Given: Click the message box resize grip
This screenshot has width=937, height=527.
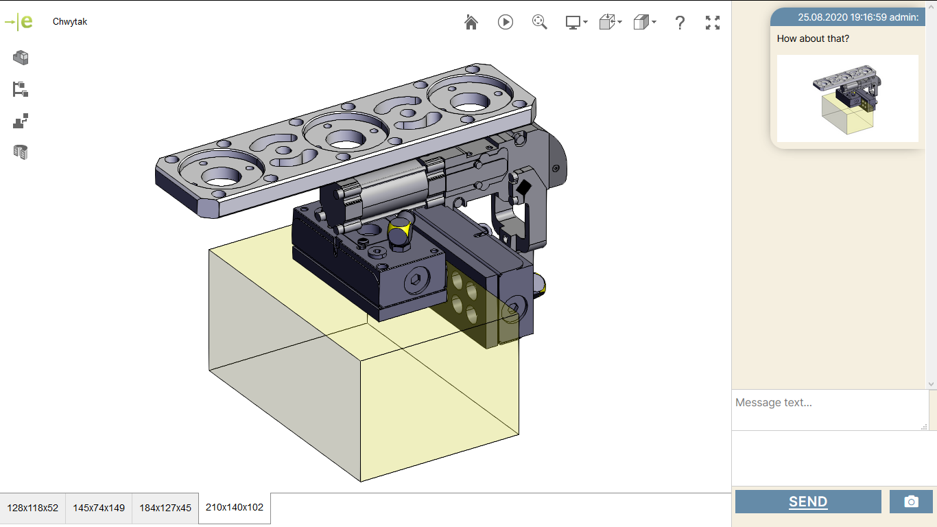Looking at the screenshot, I should pyautogui.click(x=924, y=426).
